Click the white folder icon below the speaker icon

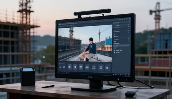click(115, 52)
